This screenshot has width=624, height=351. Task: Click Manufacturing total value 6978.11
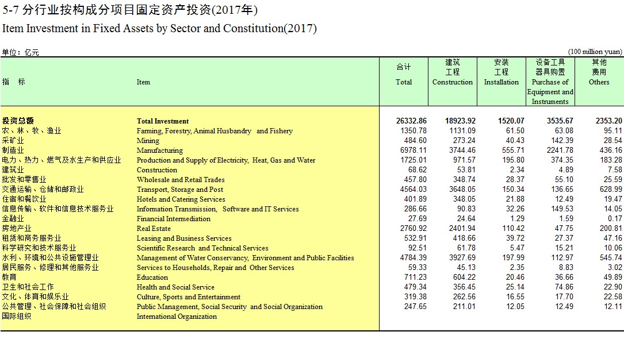coord(413,151)
